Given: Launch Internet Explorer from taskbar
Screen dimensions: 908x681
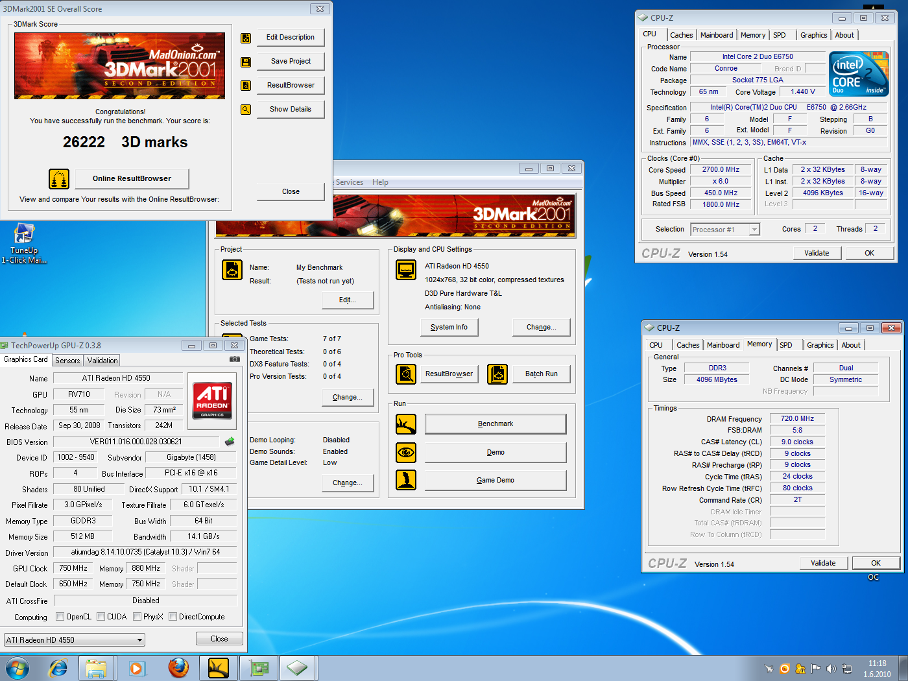Looking at the screenshot, I should click(x=58, y=667).
